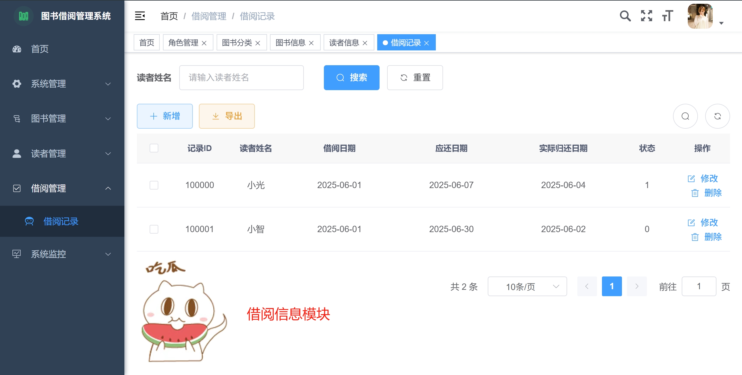Open the 10条/页 page size dropdown
The width and height of the screenshot is (742, 375).
527,286
